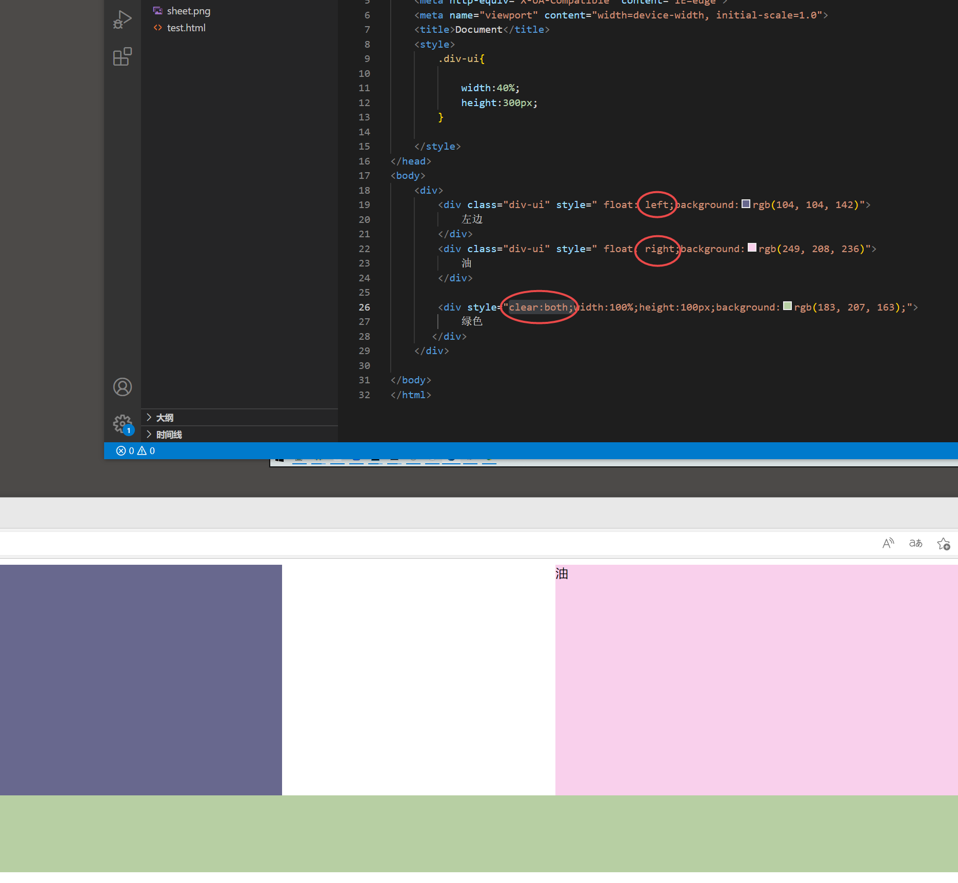Open the Extensions view
Image resolution: width=958 pixels, height=883 pixels.
(x=122, y=56)
